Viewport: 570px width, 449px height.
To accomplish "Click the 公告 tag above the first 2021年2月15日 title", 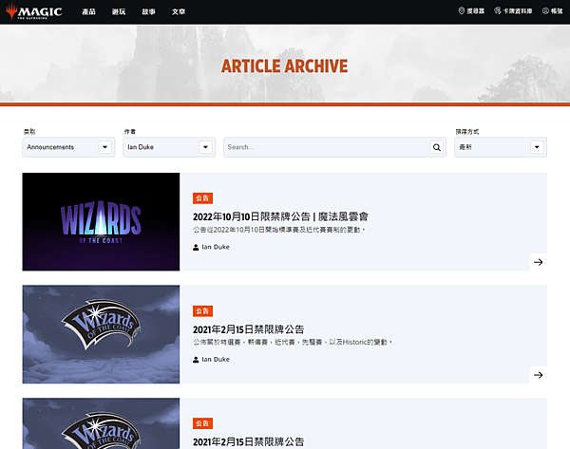I will click(202, 311).
